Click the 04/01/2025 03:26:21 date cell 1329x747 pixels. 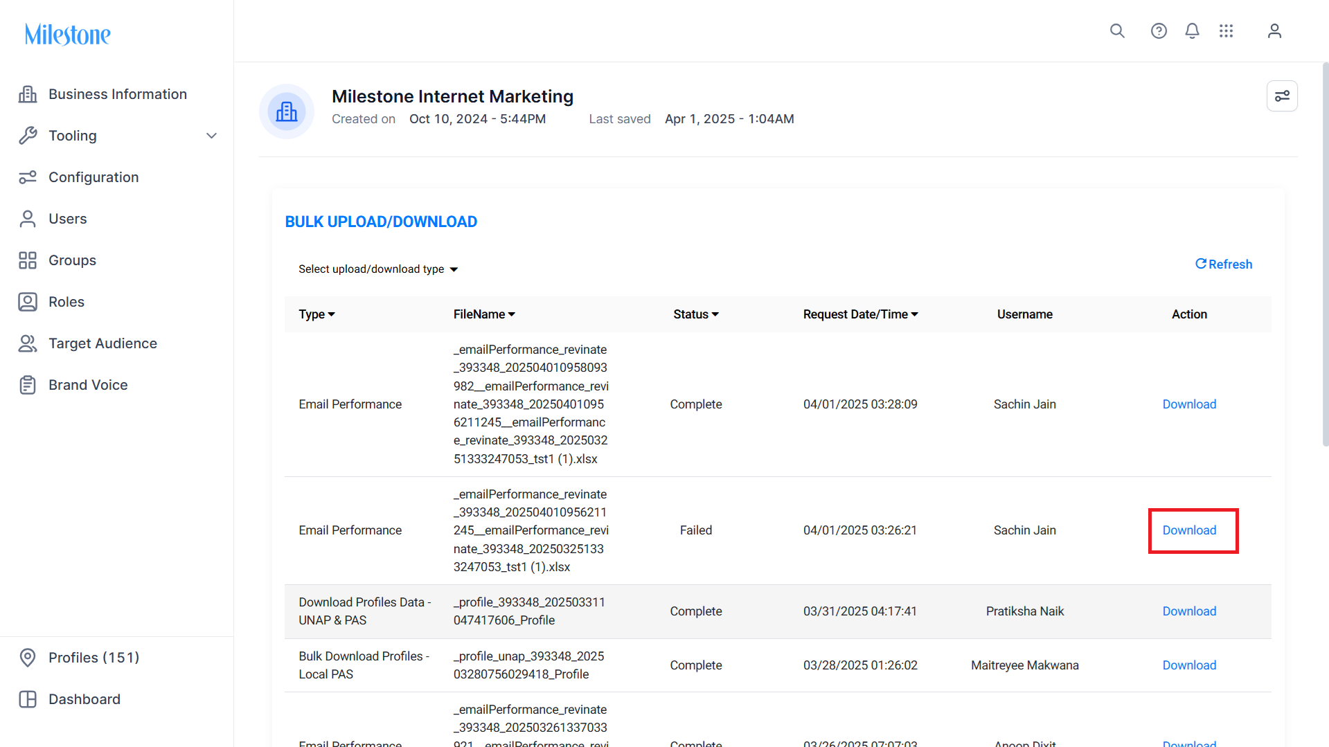[x=860, y=530]
